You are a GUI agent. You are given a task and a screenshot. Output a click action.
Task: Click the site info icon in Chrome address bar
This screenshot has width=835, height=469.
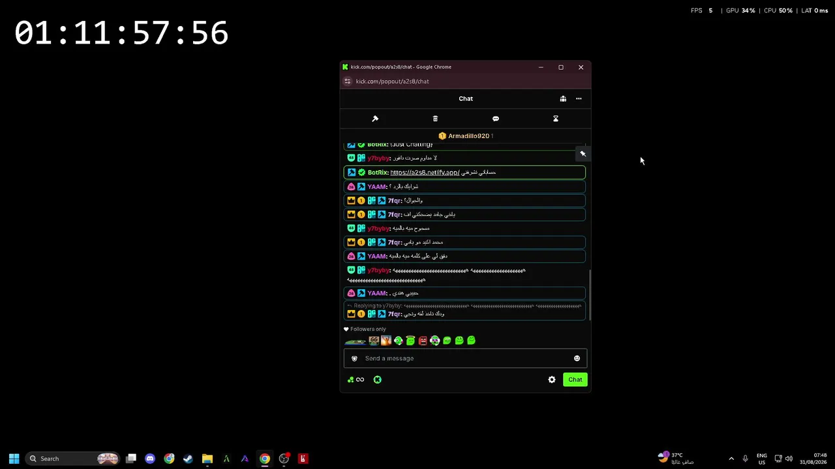pos(348,81)
